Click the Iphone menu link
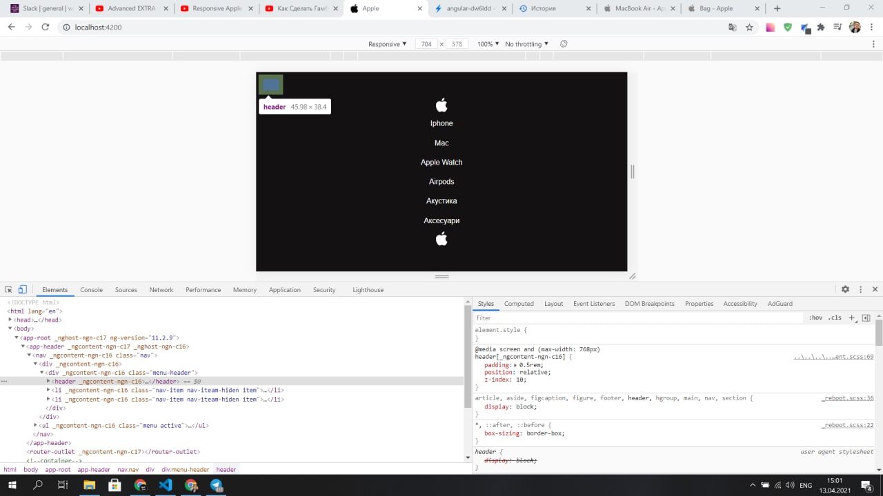This screenshot has height=496, width=883. click(441, 123)
